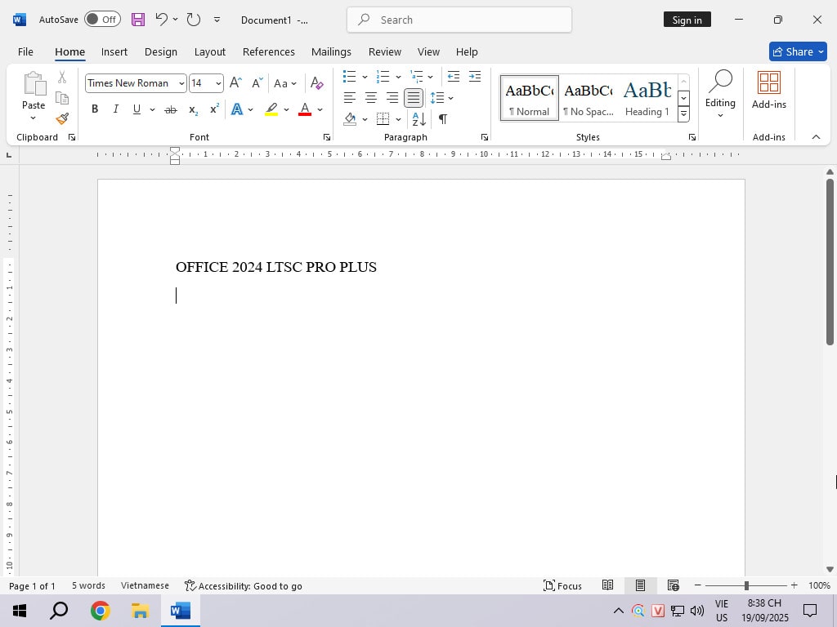Clear all formatting from the text

pos(316,83)
